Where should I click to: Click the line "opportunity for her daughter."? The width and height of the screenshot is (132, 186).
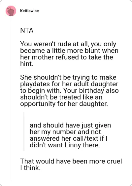[x=64, y=104]
